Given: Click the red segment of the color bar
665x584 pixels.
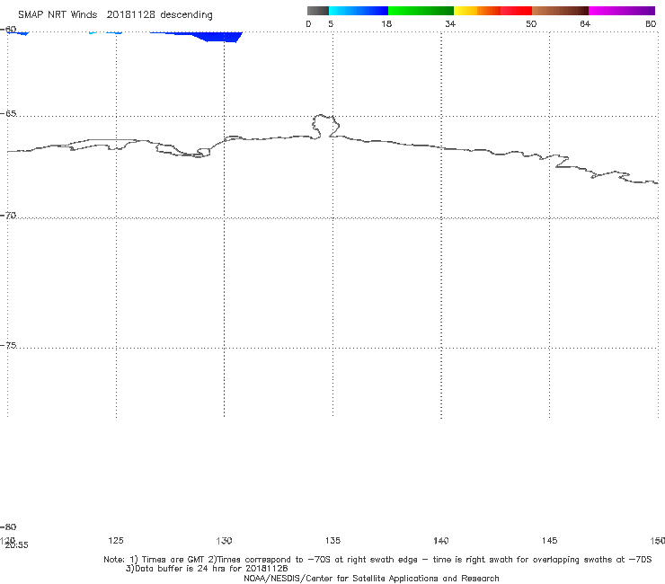Looking at the screenshot, I should click(x=516, y=11).
